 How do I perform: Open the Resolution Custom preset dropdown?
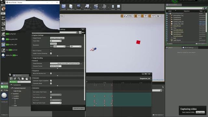pos(53,44)
